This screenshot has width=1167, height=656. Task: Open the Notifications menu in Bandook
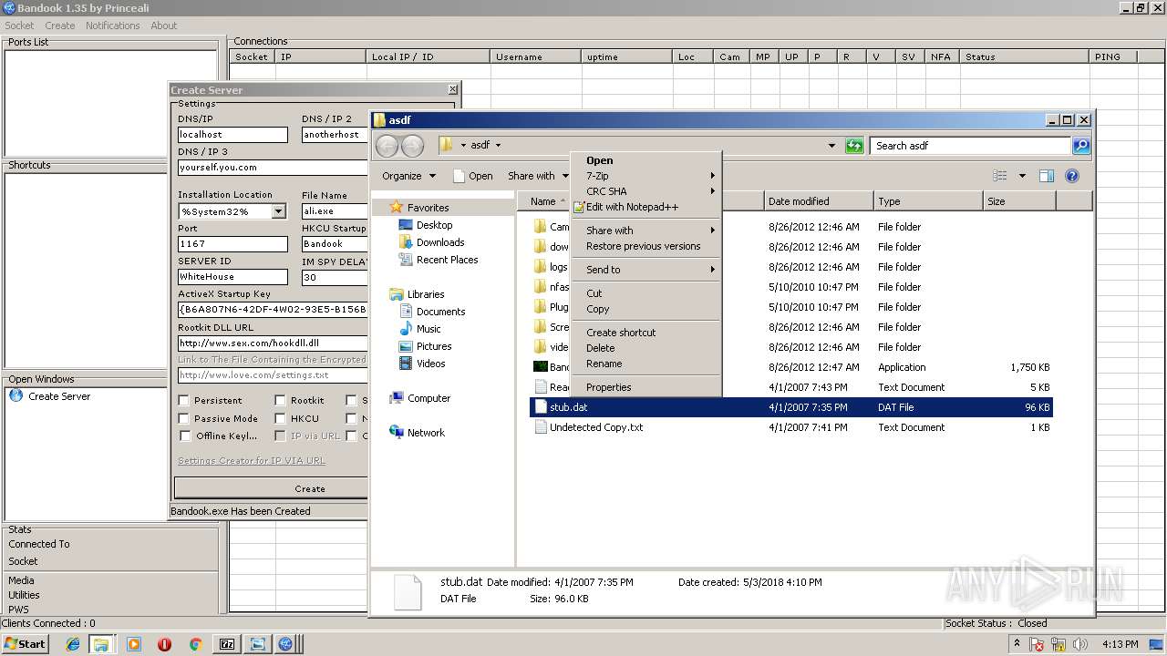point(112,26)
